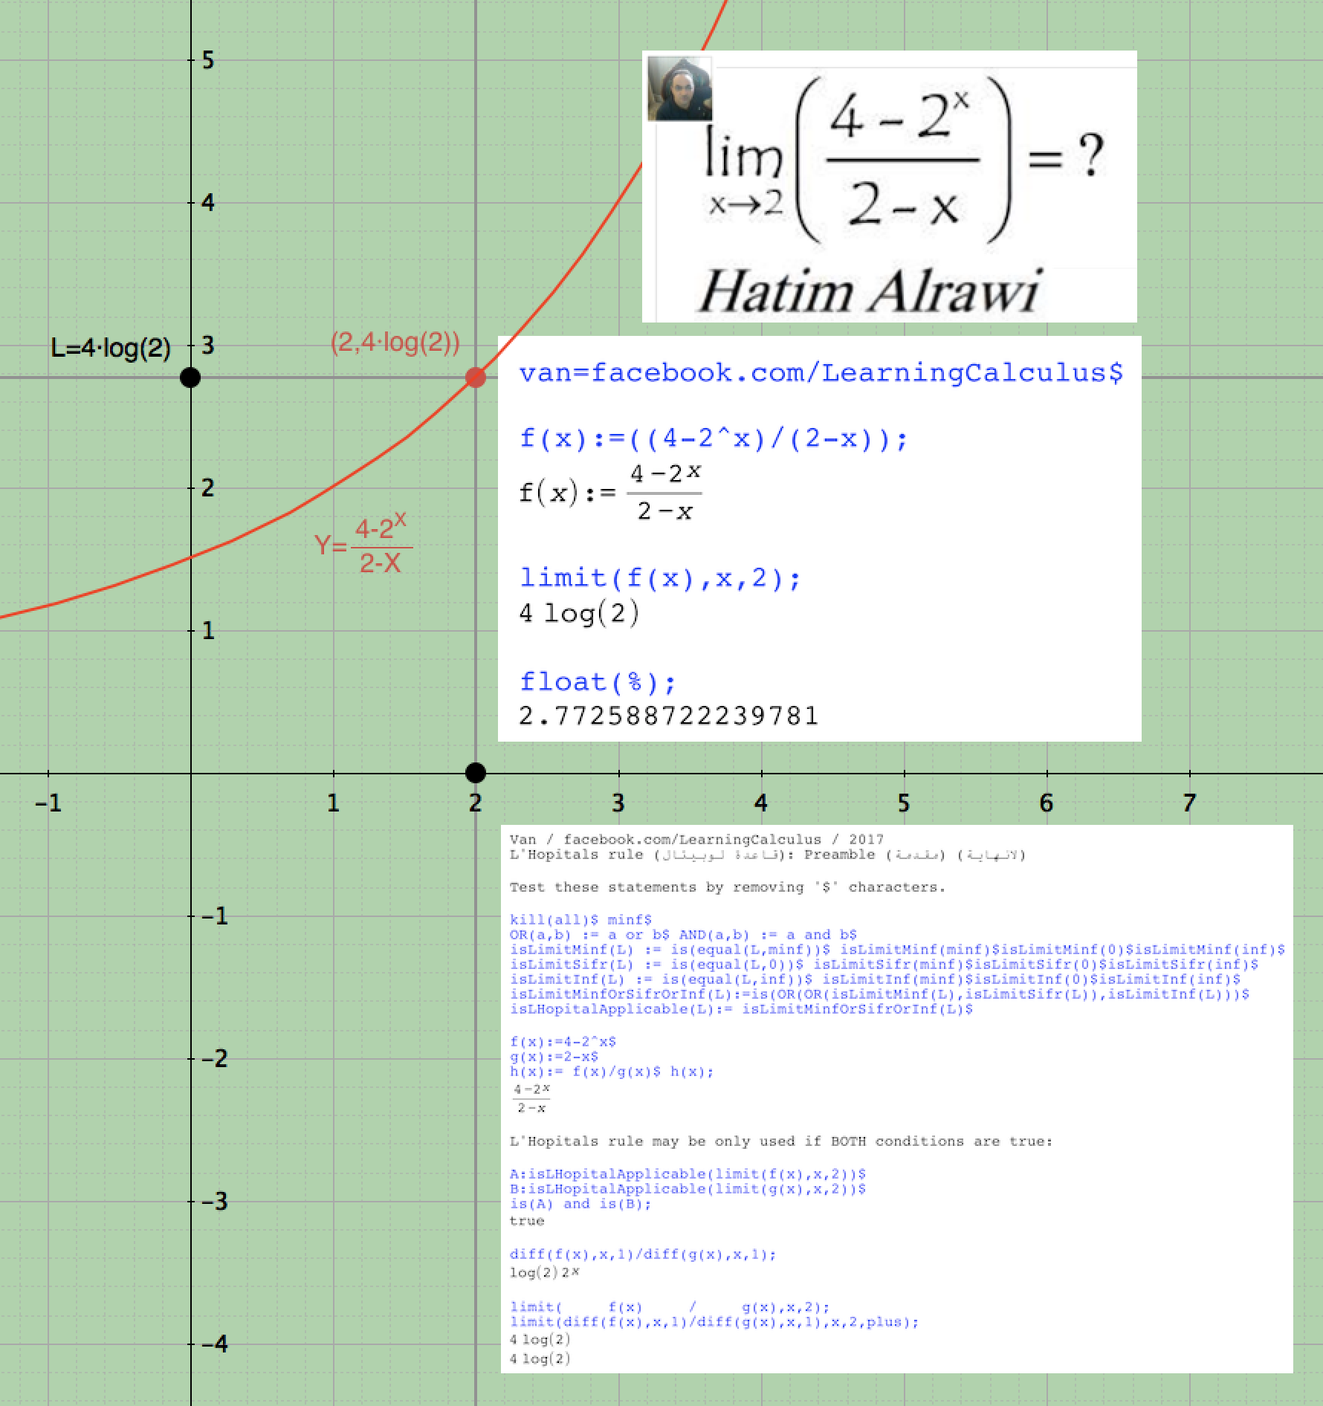Click the float(%); command line
Image resolution: width=1323 pixels, height=1406 pixels.
[598, 681]
